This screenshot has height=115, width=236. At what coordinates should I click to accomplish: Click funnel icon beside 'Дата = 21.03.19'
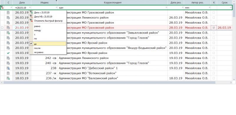(x=31, y=12)
